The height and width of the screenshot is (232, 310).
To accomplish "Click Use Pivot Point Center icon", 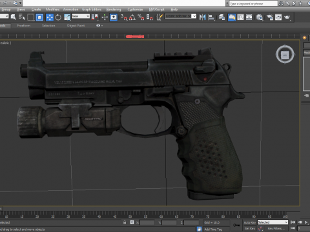I will point(94,17).
